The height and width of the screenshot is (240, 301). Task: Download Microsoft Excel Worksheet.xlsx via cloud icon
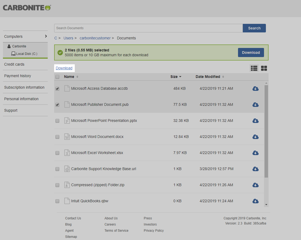(255, 153)
